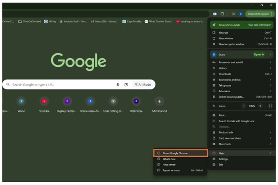Choose Print from the menu

(x=241, y=115)
